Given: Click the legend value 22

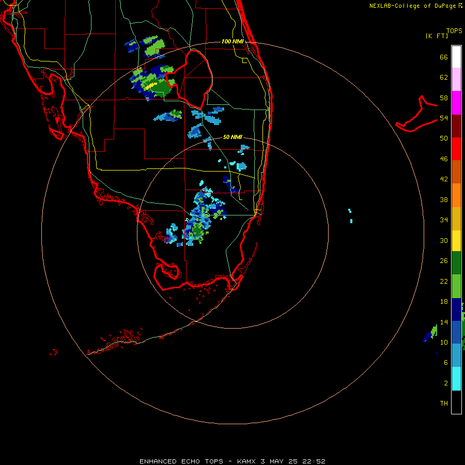Looking at the screenshot, I should pyautogui.click(x=444, y=281).
